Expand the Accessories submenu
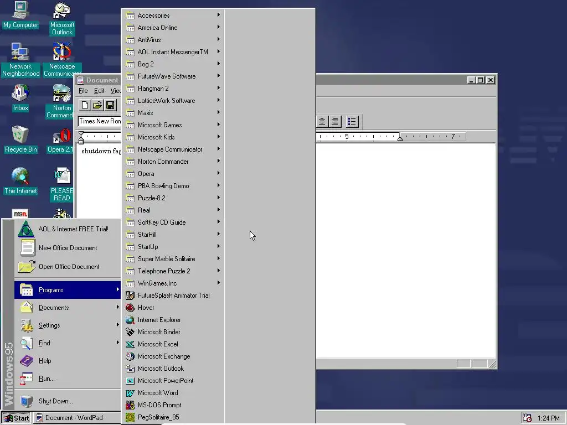This screenshot has width=567, height=425. (173, 15)
